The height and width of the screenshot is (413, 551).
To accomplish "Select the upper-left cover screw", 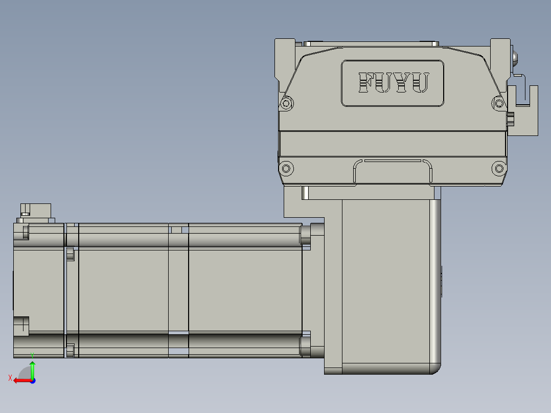I will click(x=286, y=104).
